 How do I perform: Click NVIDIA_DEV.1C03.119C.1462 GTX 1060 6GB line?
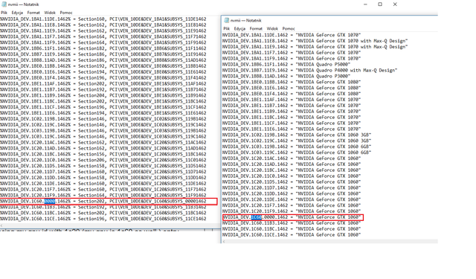click(x=297, y=153)
